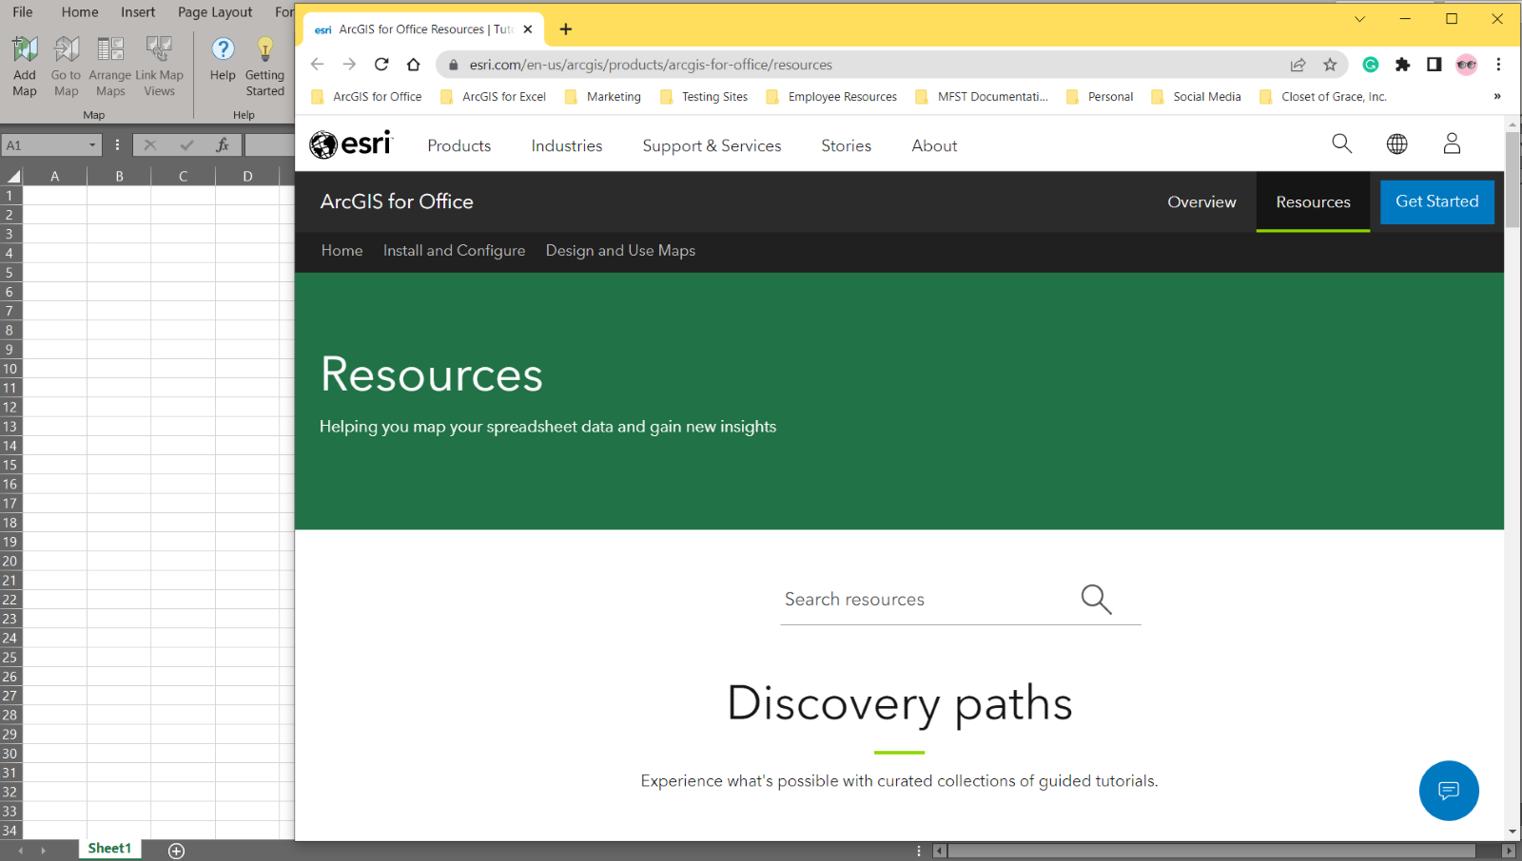Expand the browser tab search chevron
Image resolution: width=1522 pixels, height=861 pixels.
coord(1359,19)
